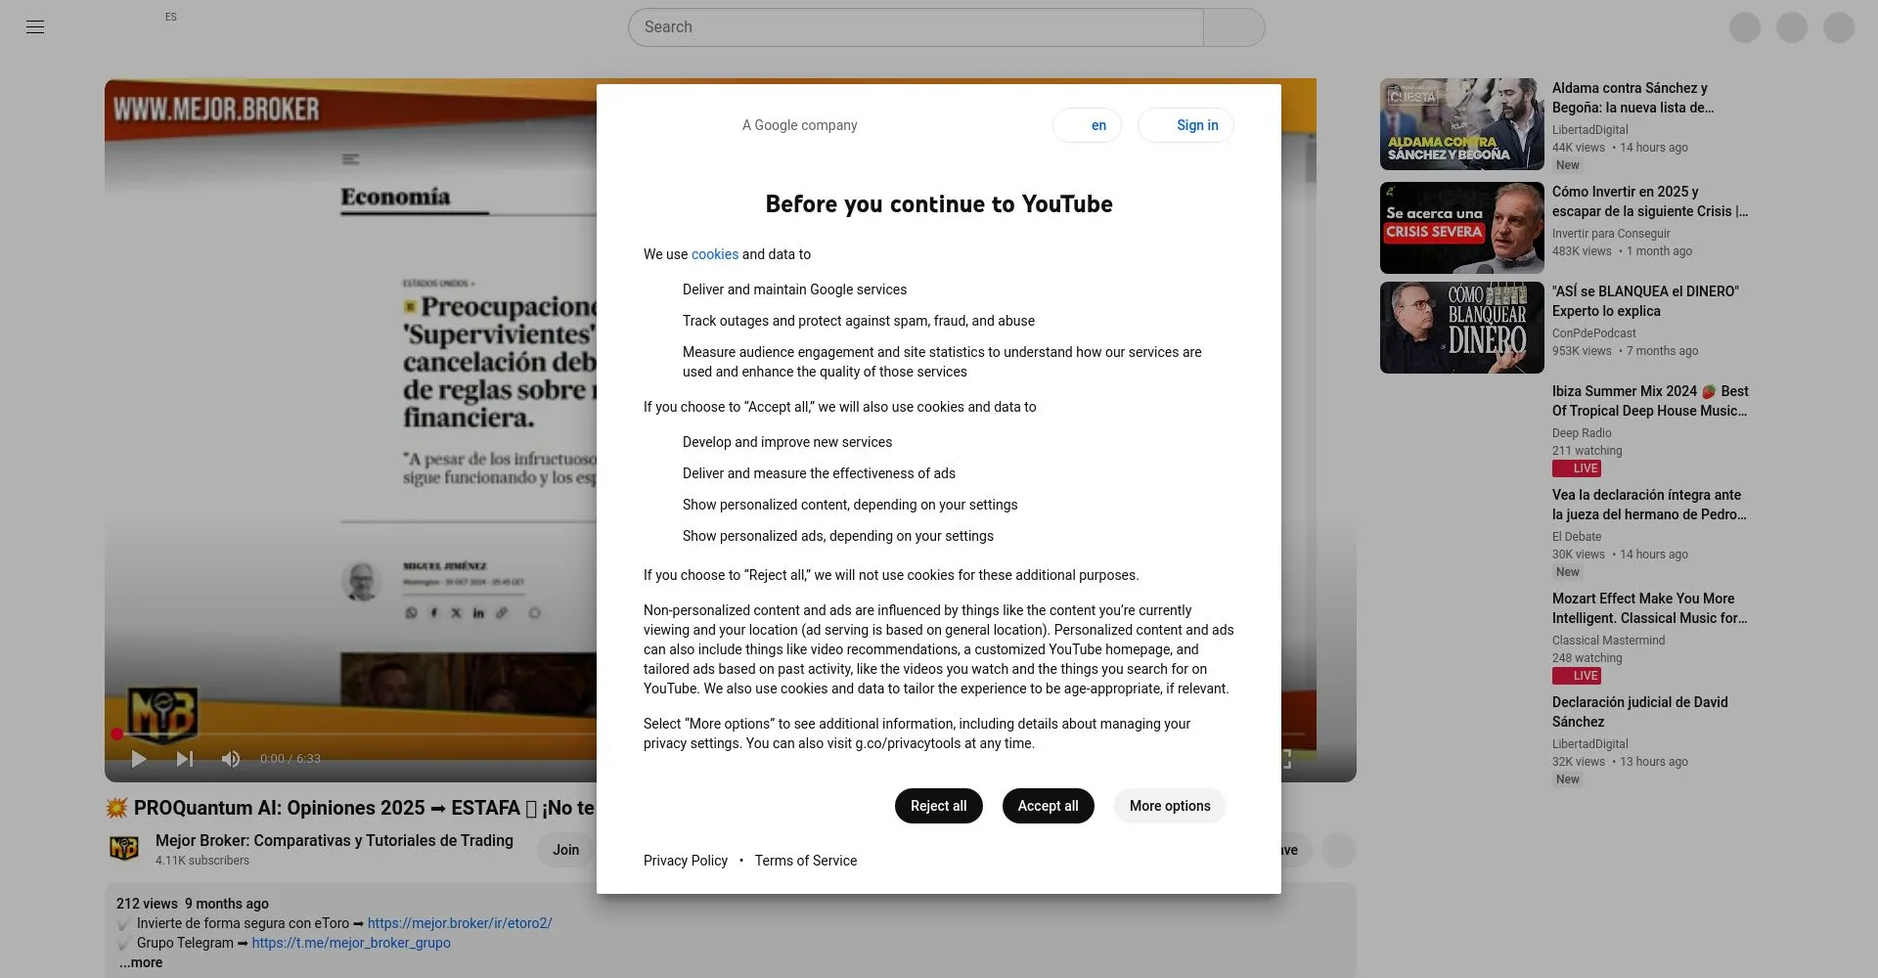
Task: Click Reject all button
Action: point(938,806)
